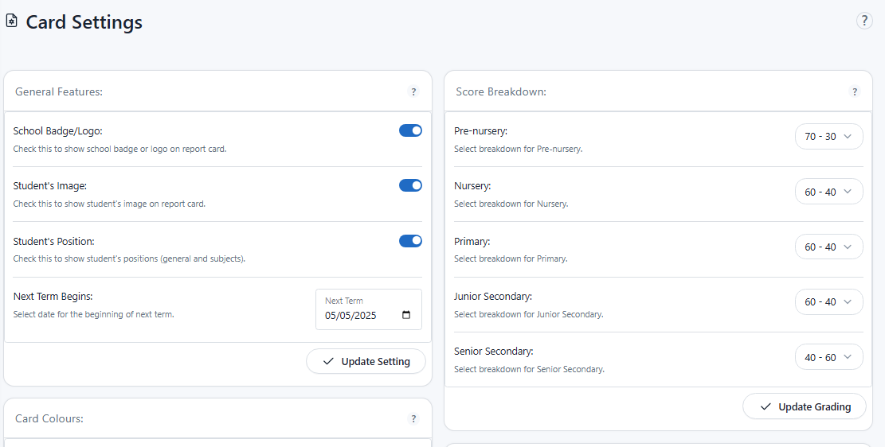
Task: Change Junior Secondary breakdown dropdown
Action: (828, 302)
